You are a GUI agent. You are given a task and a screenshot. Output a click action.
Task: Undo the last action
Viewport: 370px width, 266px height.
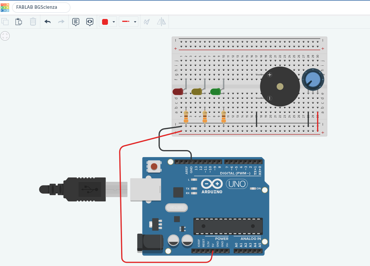point(47,22)
